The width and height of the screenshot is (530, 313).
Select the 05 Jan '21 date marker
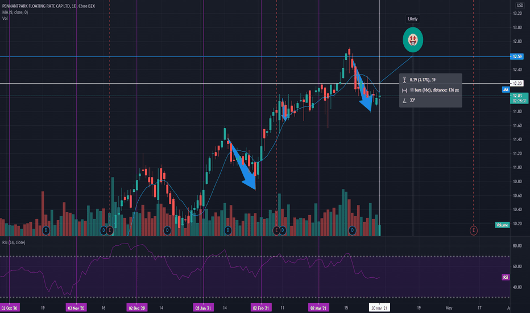coord(203,308)
